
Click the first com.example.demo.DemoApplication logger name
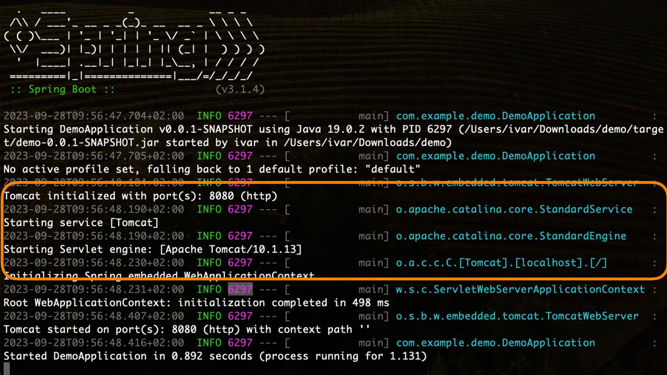pos(495,116)
